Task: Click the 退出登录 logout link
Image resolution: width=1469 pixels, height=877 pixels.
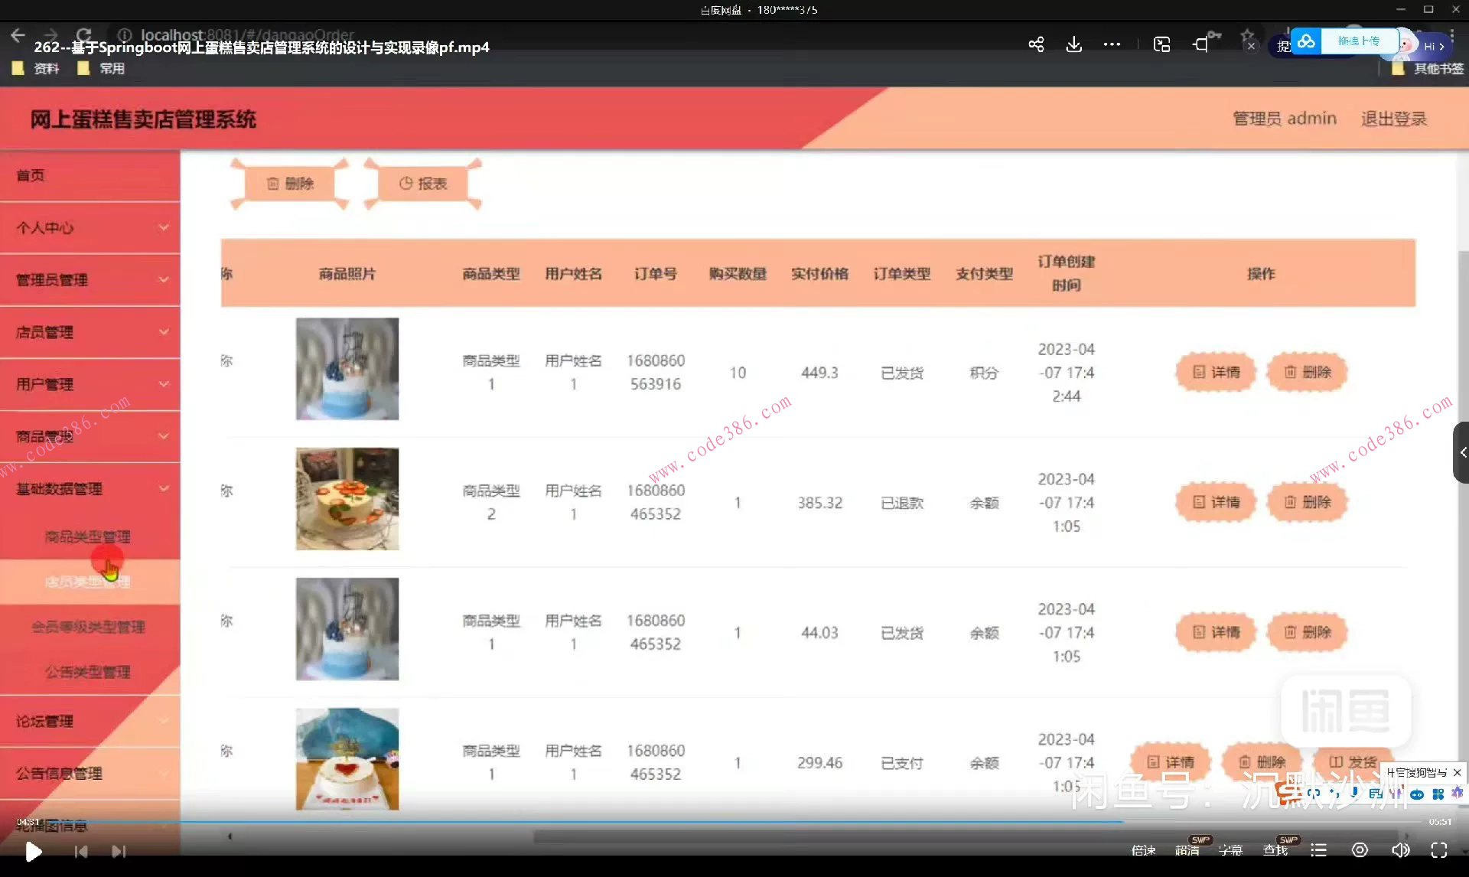Action: [x=1393, y=118]
